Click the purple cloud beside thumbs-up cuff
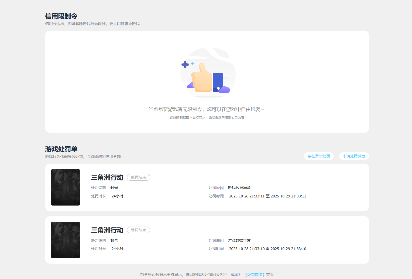Viewport: 412px width, 279px height. (224, 89)
